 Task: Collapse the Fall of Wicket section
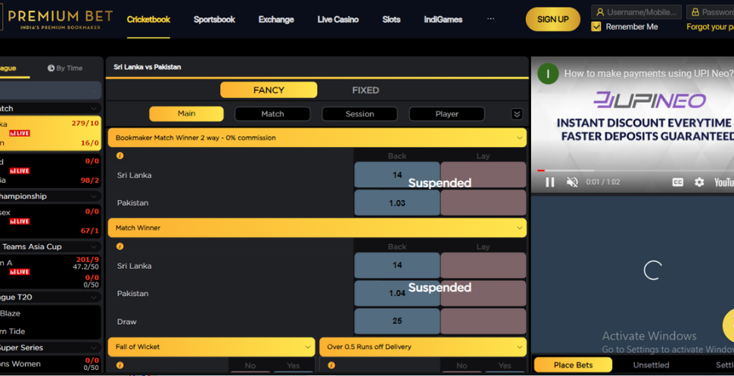pos(307,347)
